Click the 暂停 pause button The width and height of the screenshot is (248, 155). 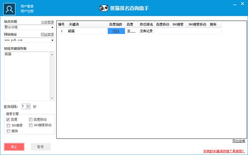click(41, 147)
